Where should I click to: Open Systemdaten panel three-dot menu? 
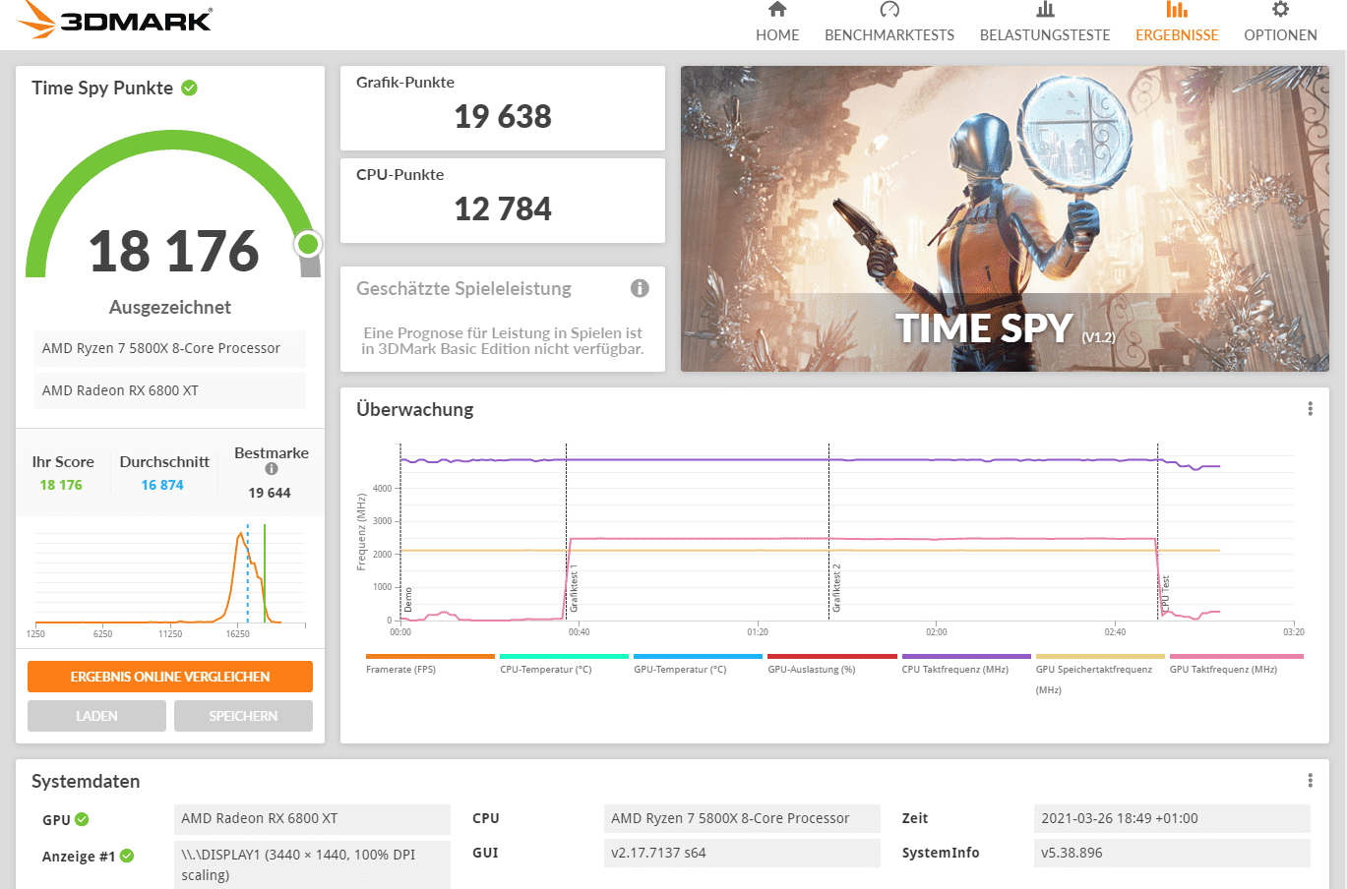pos(1310,781)
